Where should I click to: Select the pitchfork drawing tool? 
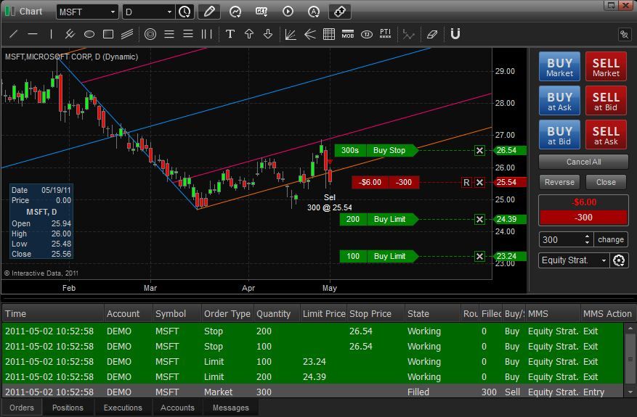point(70,35)
